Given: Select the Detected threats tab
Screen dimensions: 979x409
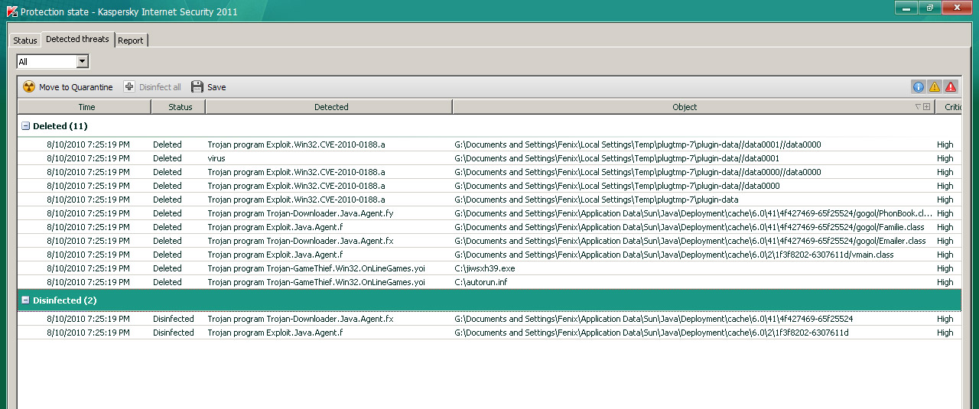Looking at the screenshot, I should (x=77, y=39).
